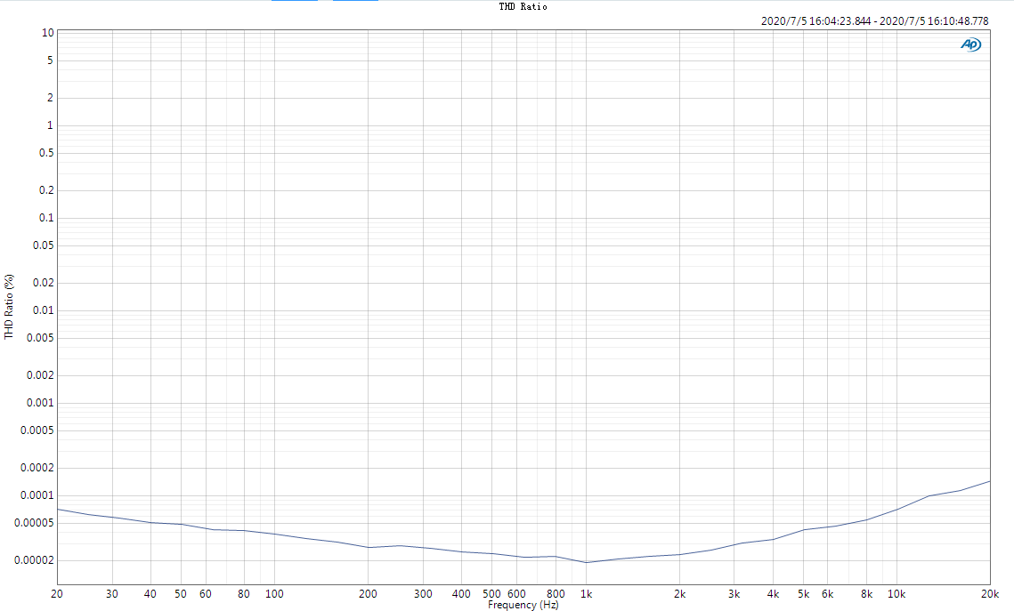Click the Y-axis tick label "0.5"
The width and height of the screenshot is (1014, 611).
(x=46, y=153)
